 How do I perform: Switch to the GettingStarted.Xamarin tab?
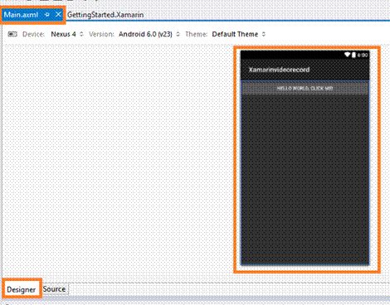(x=105, y=15)
